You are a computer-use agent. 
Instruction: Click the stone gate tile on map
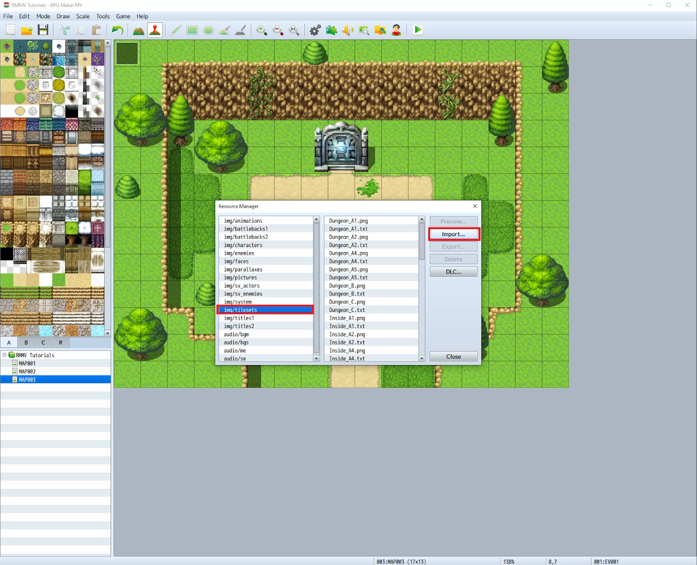tap(342, 147)
